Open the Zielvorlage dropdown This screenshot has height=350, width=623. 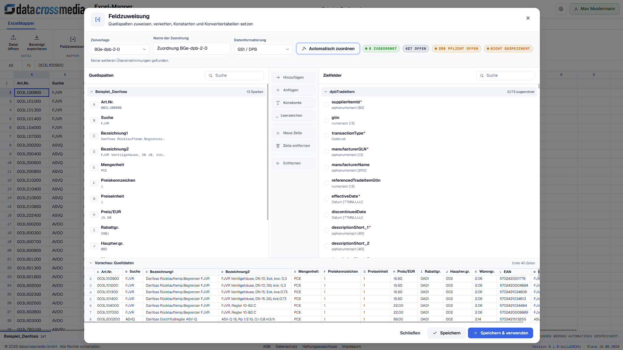pyautogui.click(x=120, y=49)
